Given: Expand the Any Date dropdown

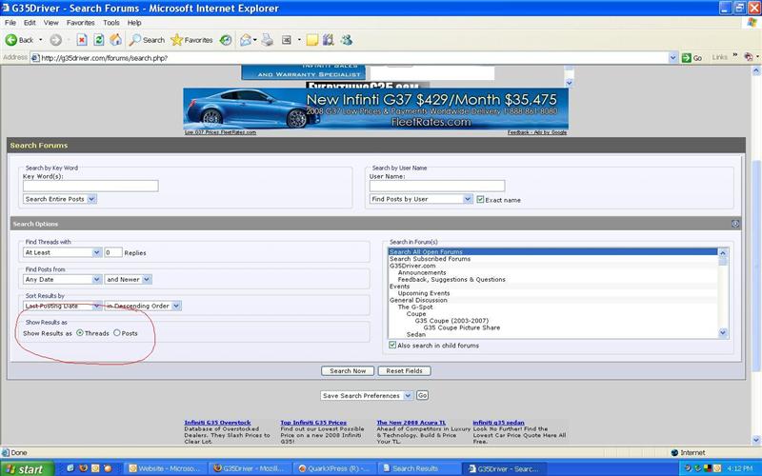Looking at the screenshot, I should [x=62, y=279].
